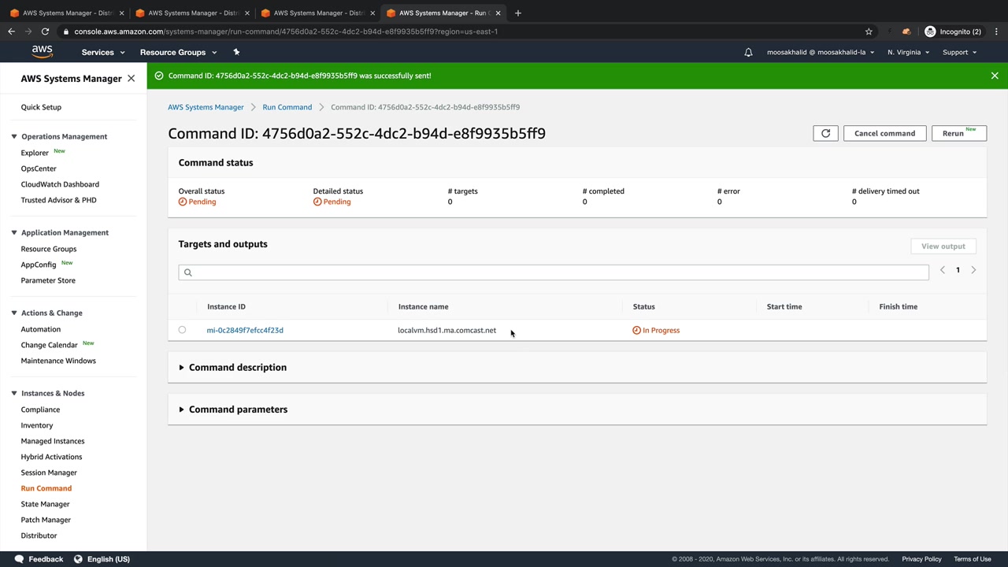
Task: Click the pin shortcut icon in AWS navbar
Action: [x=236, y=52]
